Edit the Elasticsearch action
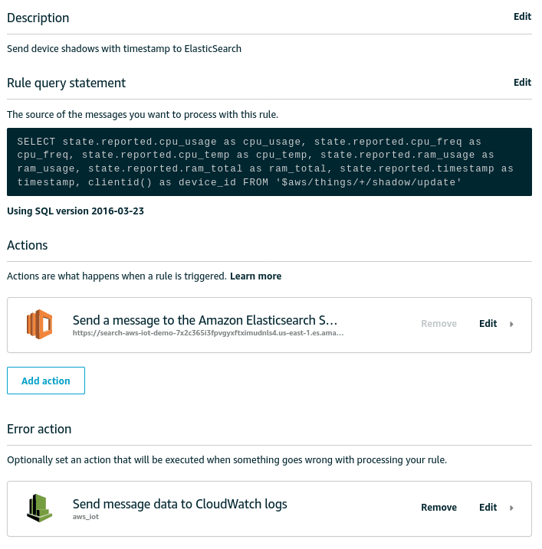Screen dimensions: 542x549 [x=488, y=324]
